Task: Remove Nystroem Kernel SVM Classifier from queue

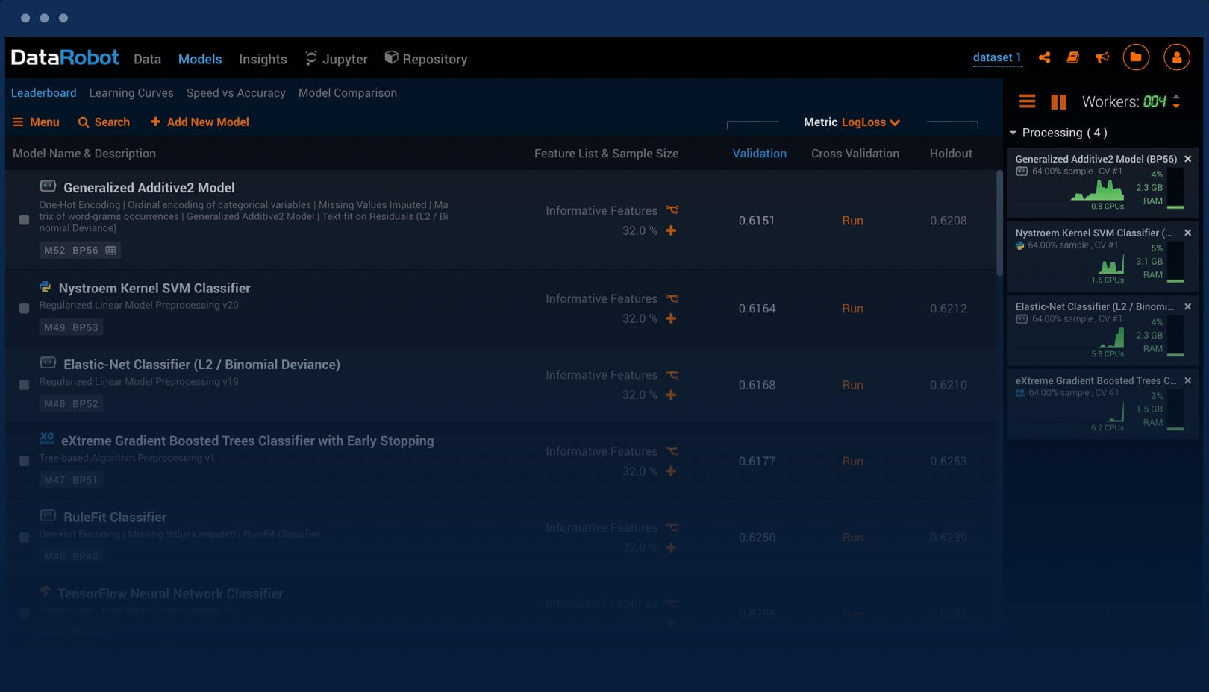Action: [1187, 233]
